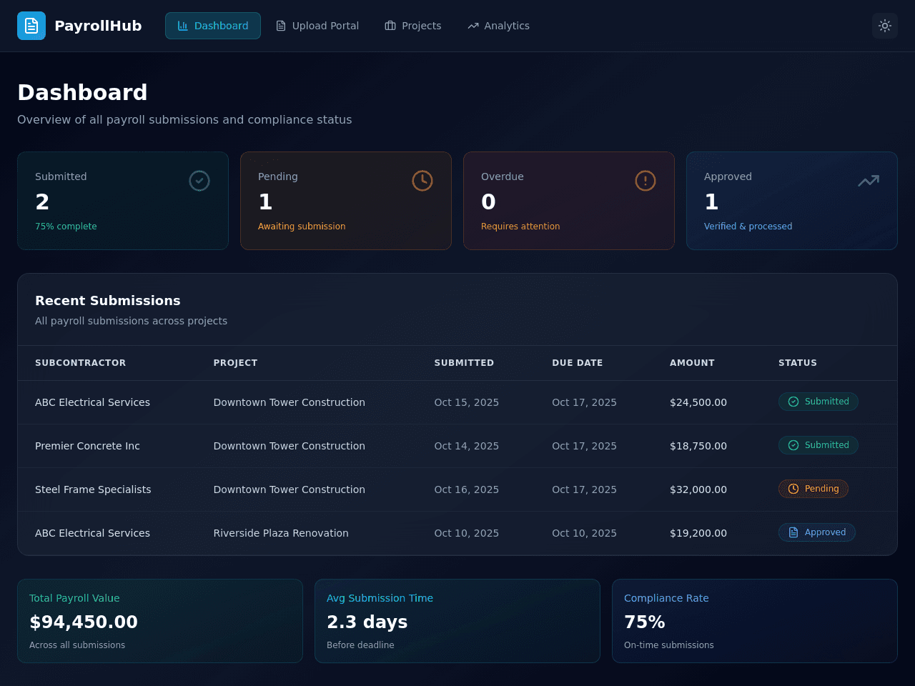Click the Dashboard bar chart icon
Viewport: 915px width, 686px height.
coord(183,26)
